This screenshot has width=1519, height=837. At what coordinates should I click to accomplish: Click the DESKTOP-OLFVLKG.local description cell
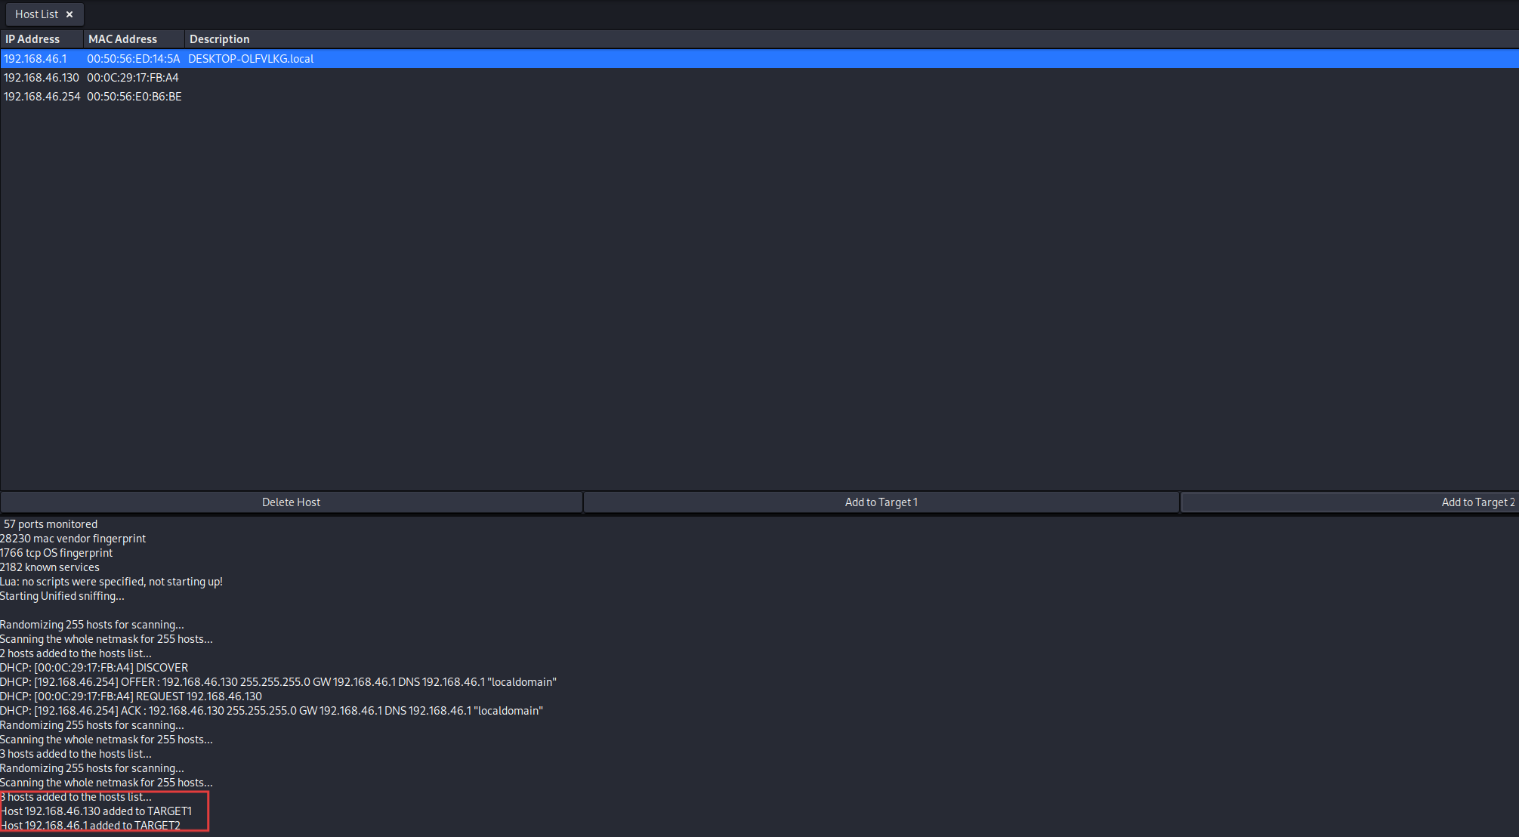(x=251, y=59)
